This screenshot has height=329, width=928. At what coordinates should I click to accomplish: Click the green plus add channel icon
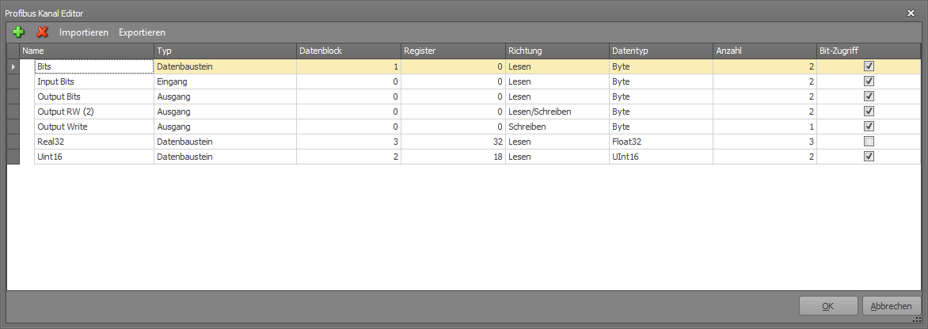19,32
